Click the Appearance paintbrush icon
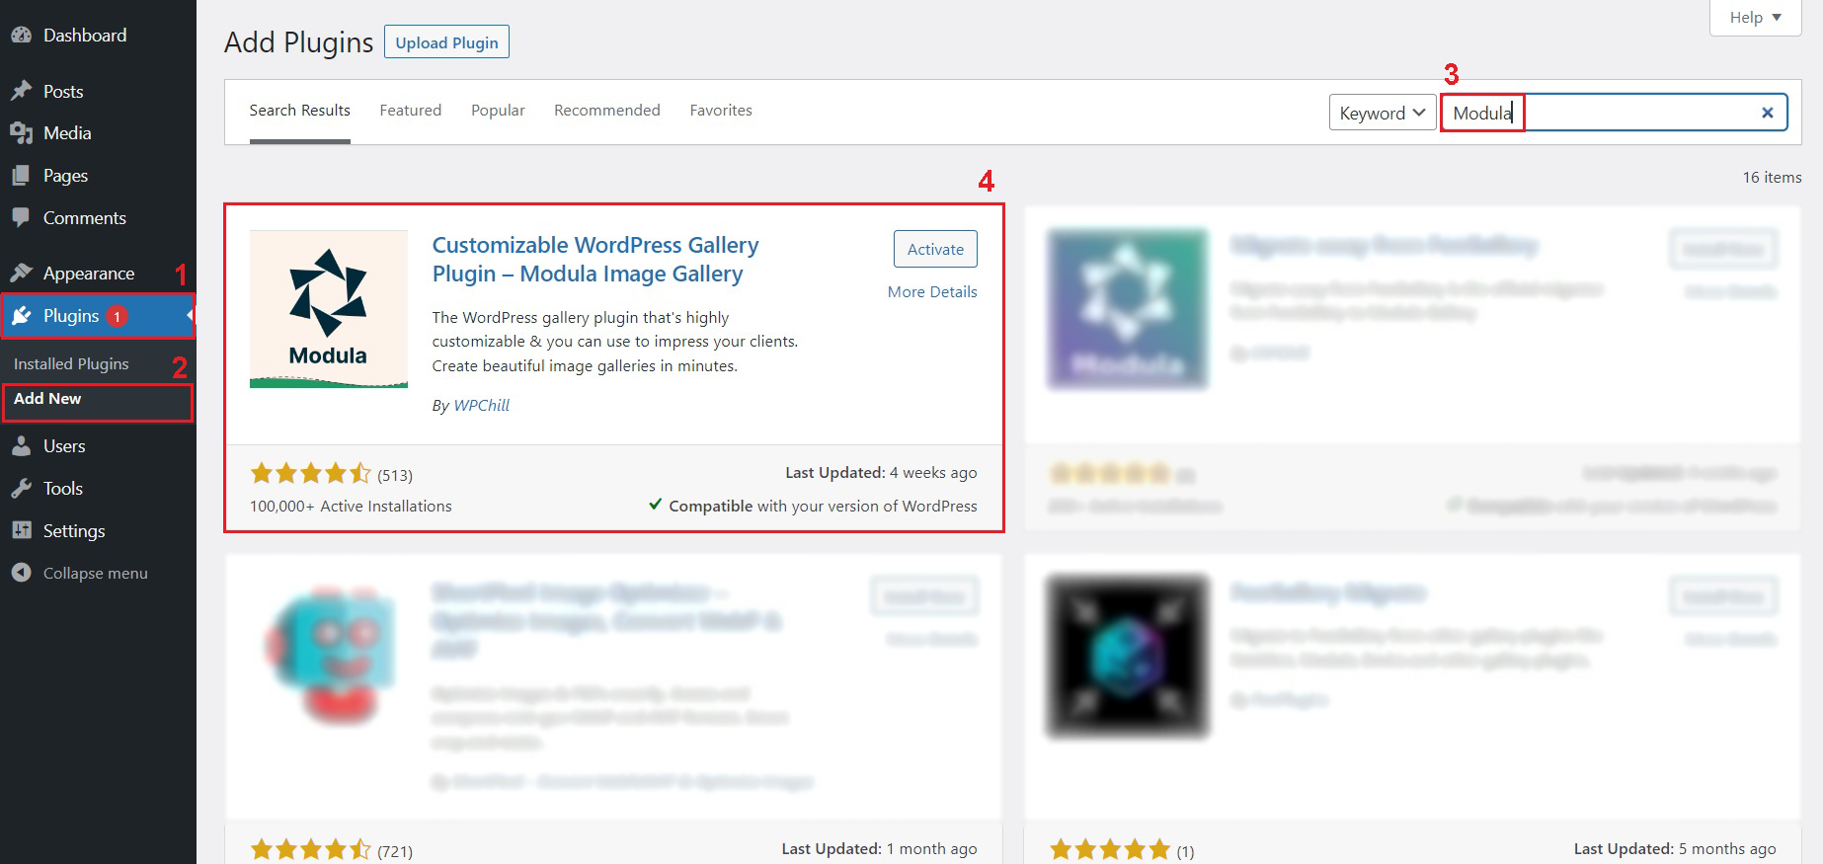Image resolution: width=1823 pixels, height=864 pixels. 22,274
